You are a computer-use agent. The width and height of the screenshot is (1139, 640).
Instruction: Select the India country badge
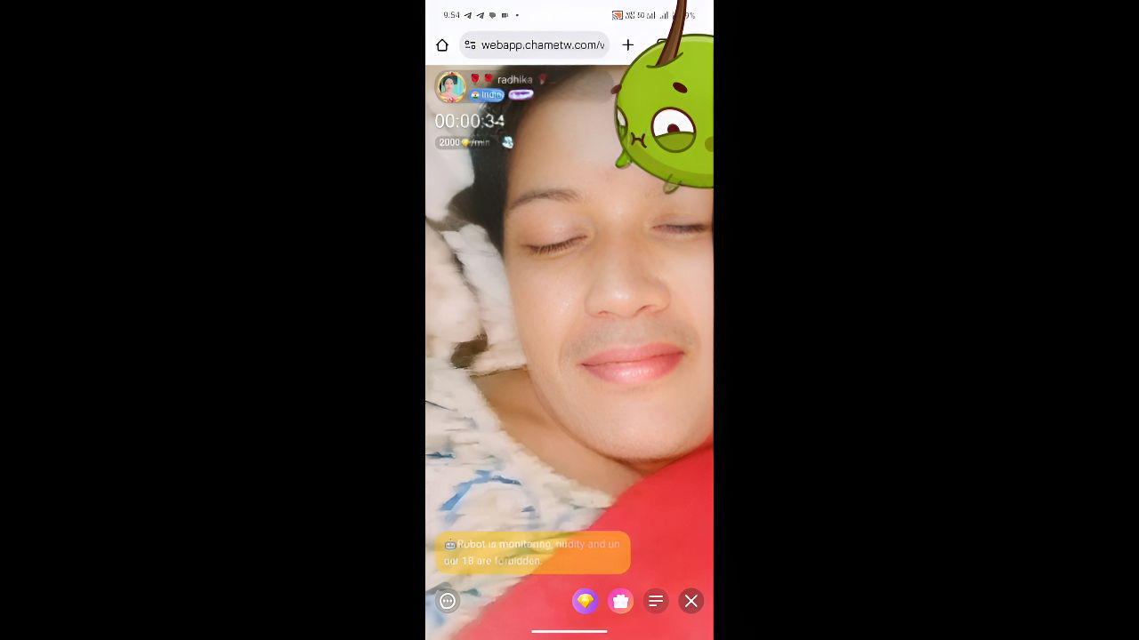click(x=487, y=95)
